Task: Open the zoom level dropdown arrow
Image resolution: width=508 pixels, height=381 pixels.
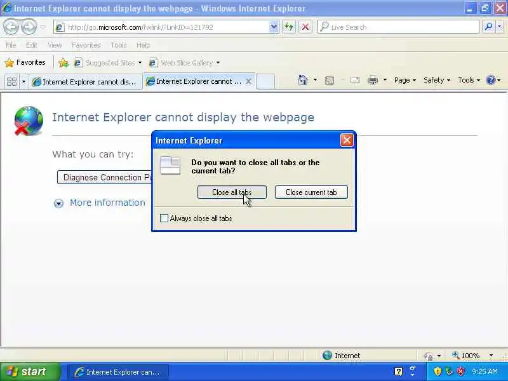Action: [491, 356]
